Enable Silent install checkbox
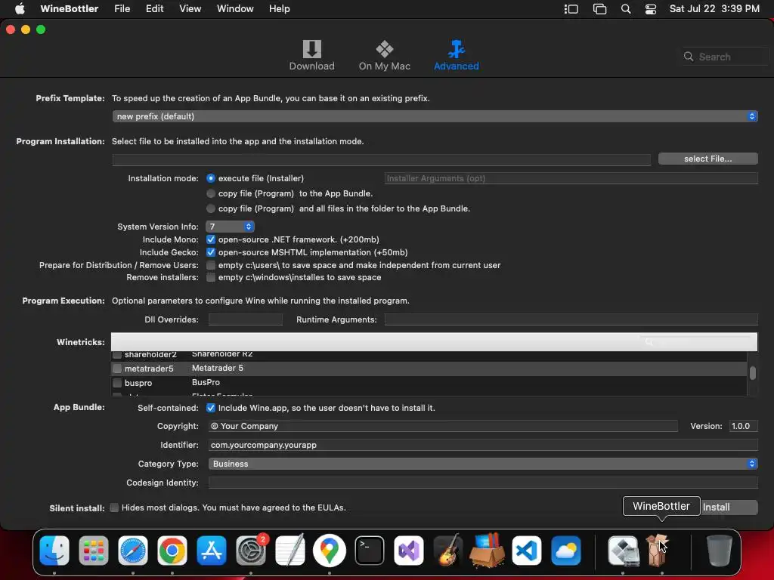Viewport: 774px width, 580px height. (x=114, y=507)
